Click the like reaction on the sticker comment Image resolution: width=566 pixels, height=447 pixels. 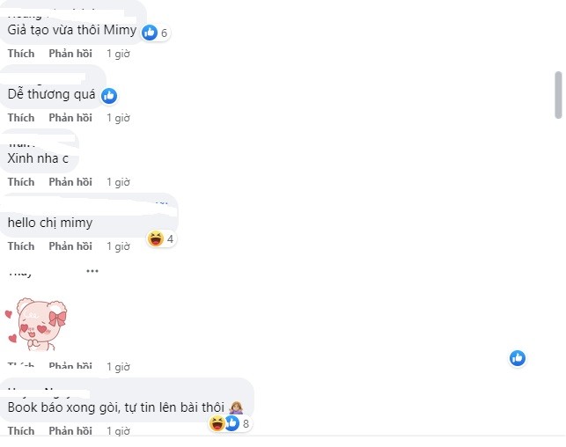[518, 358]
